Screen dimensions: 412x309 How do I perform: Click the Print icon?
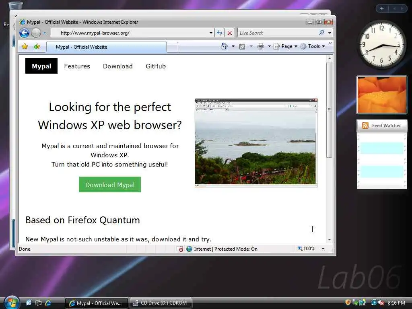coord(261,47)
